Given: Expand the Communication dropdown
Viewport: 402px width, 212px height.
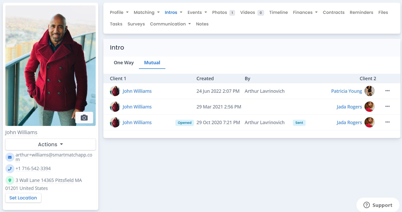Looking at the screenshot, I should point(170,24).
